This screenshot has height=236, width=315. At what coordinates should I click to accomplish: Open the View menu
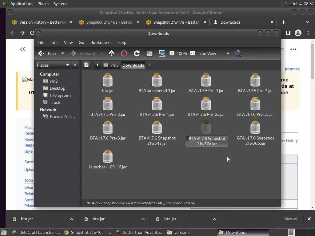coord(68,42)
